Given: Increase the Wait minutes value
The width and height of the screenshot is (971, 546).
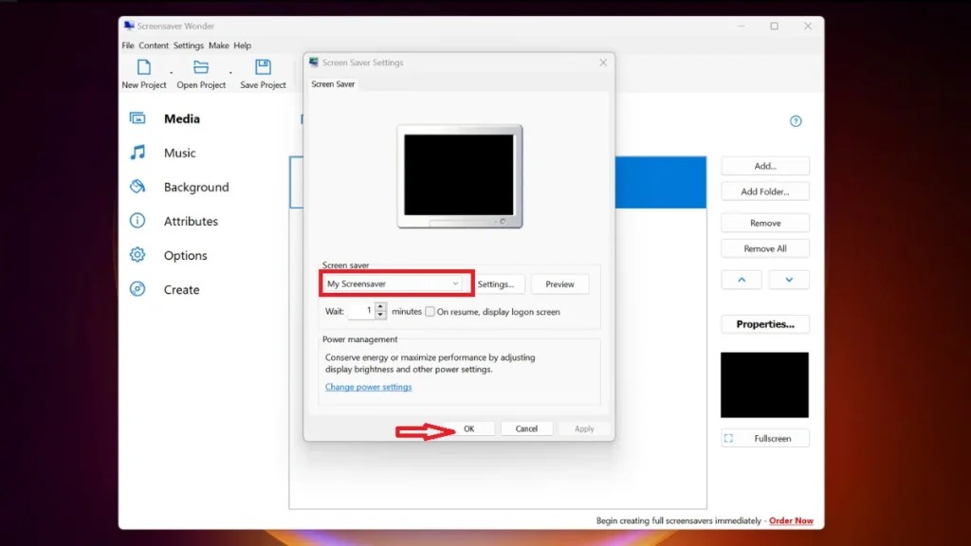Looking at the screenshot, I should (x=379, y=306).
